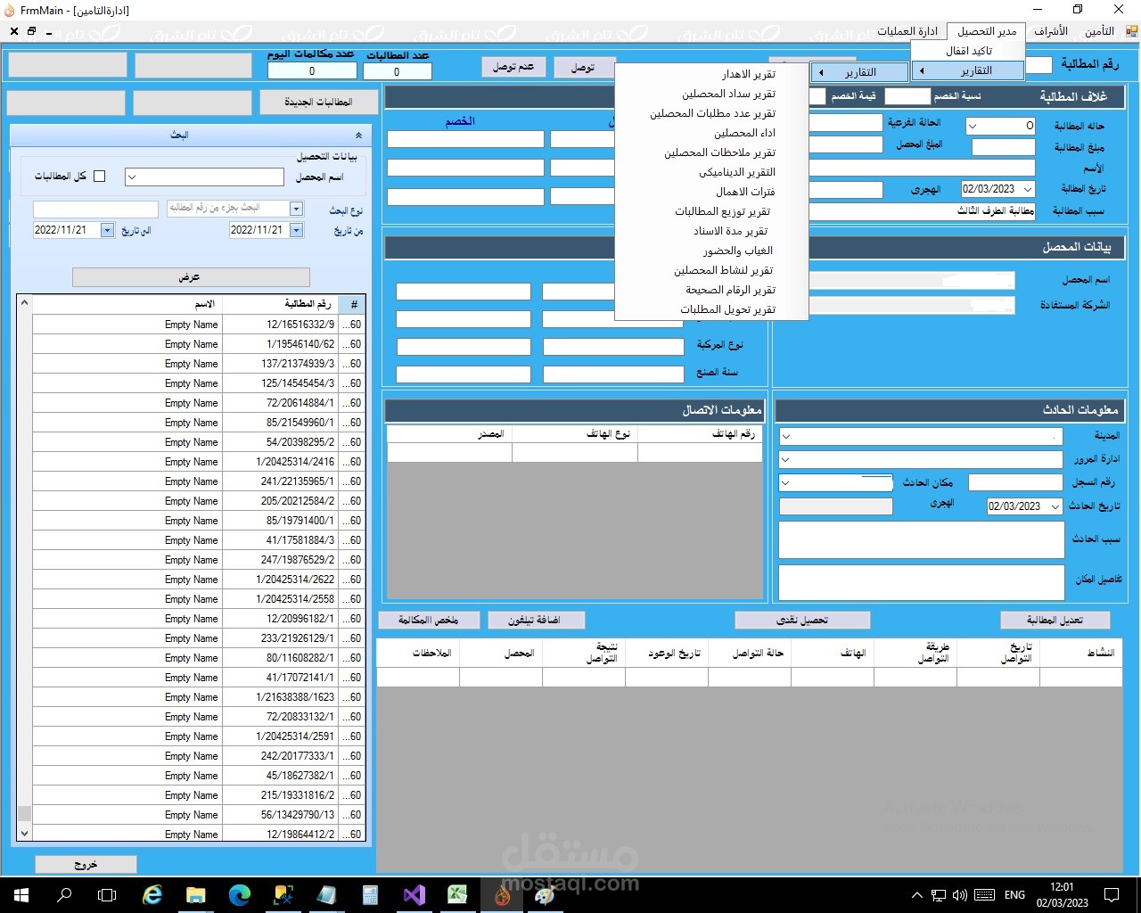Open the Calculator taskbar icon
Viewport: 1141px width, 913px height.
coord(371,895)
